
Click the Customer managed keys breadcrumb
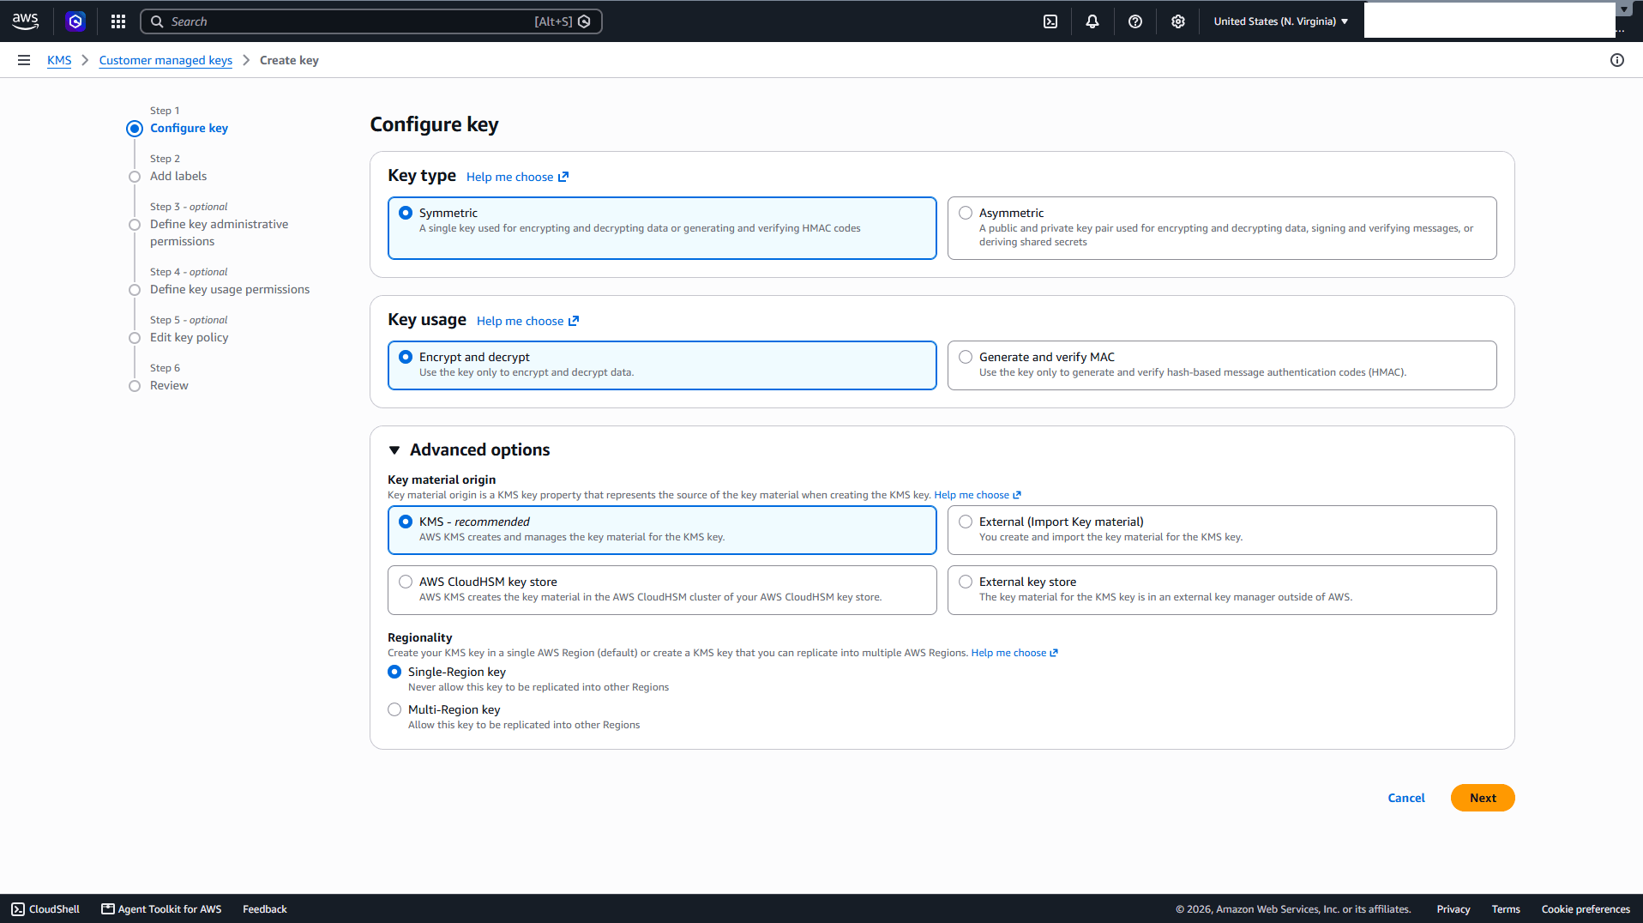pyautogui.click(x=166, y=60)
